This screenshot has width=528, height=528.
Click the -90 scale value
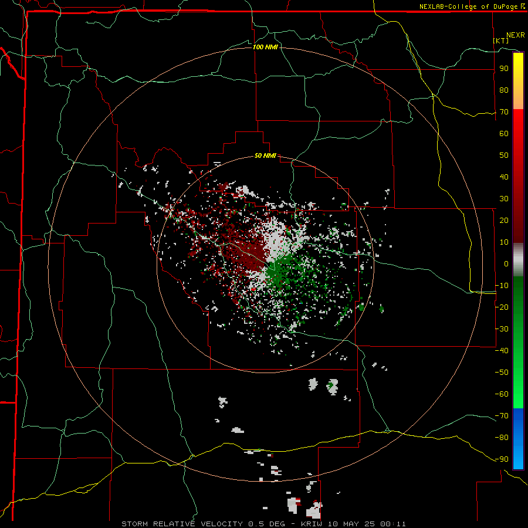tap(502, 459)
